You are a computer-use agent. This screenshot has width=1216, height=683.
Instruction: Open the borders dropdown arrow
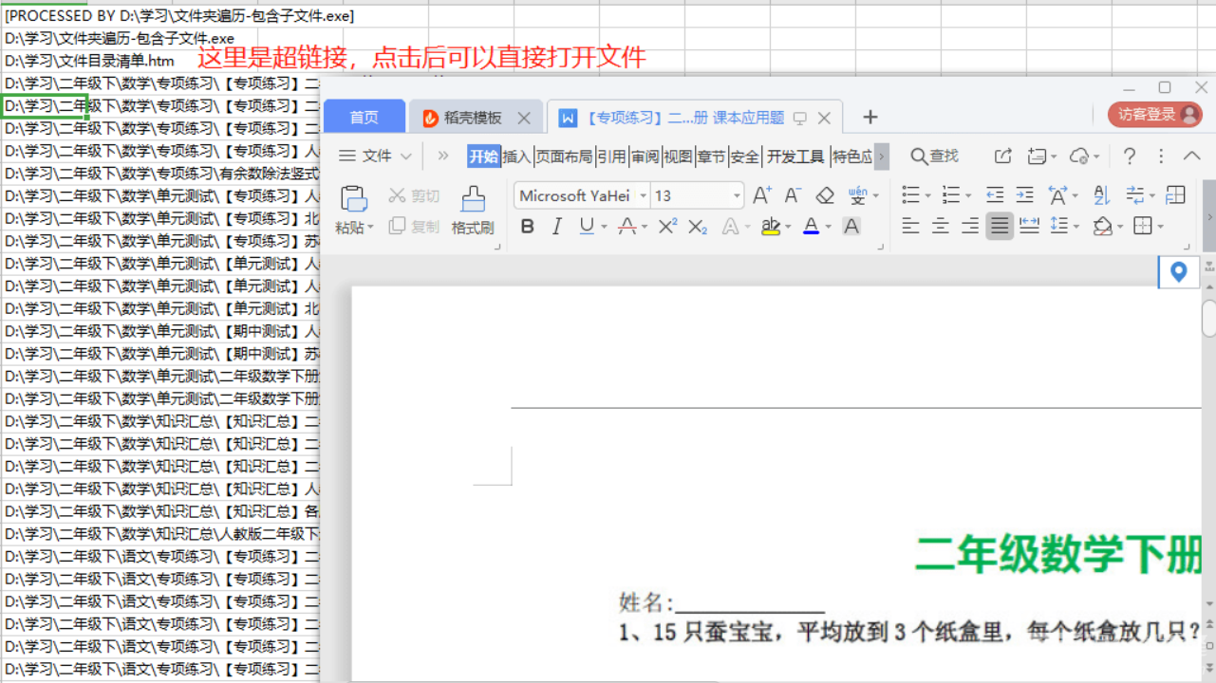pyautogui.click(x=1162, y=227)
